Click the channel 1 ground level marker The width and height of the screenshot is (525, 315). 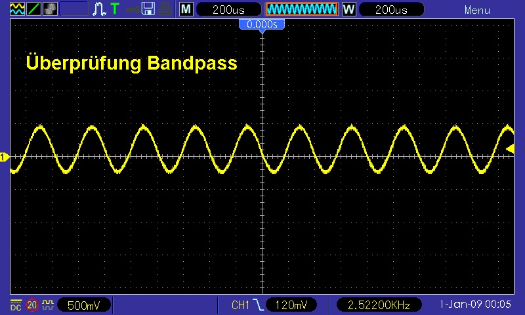5,157
